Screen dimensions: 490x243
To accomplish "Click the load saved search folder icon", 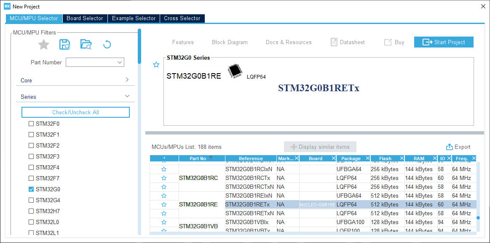I will coord(86,45).
